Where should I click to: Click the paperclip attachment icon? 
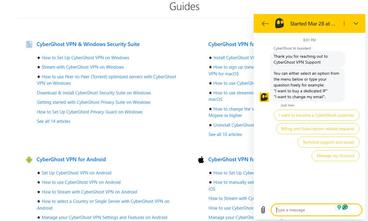point(263,210)
